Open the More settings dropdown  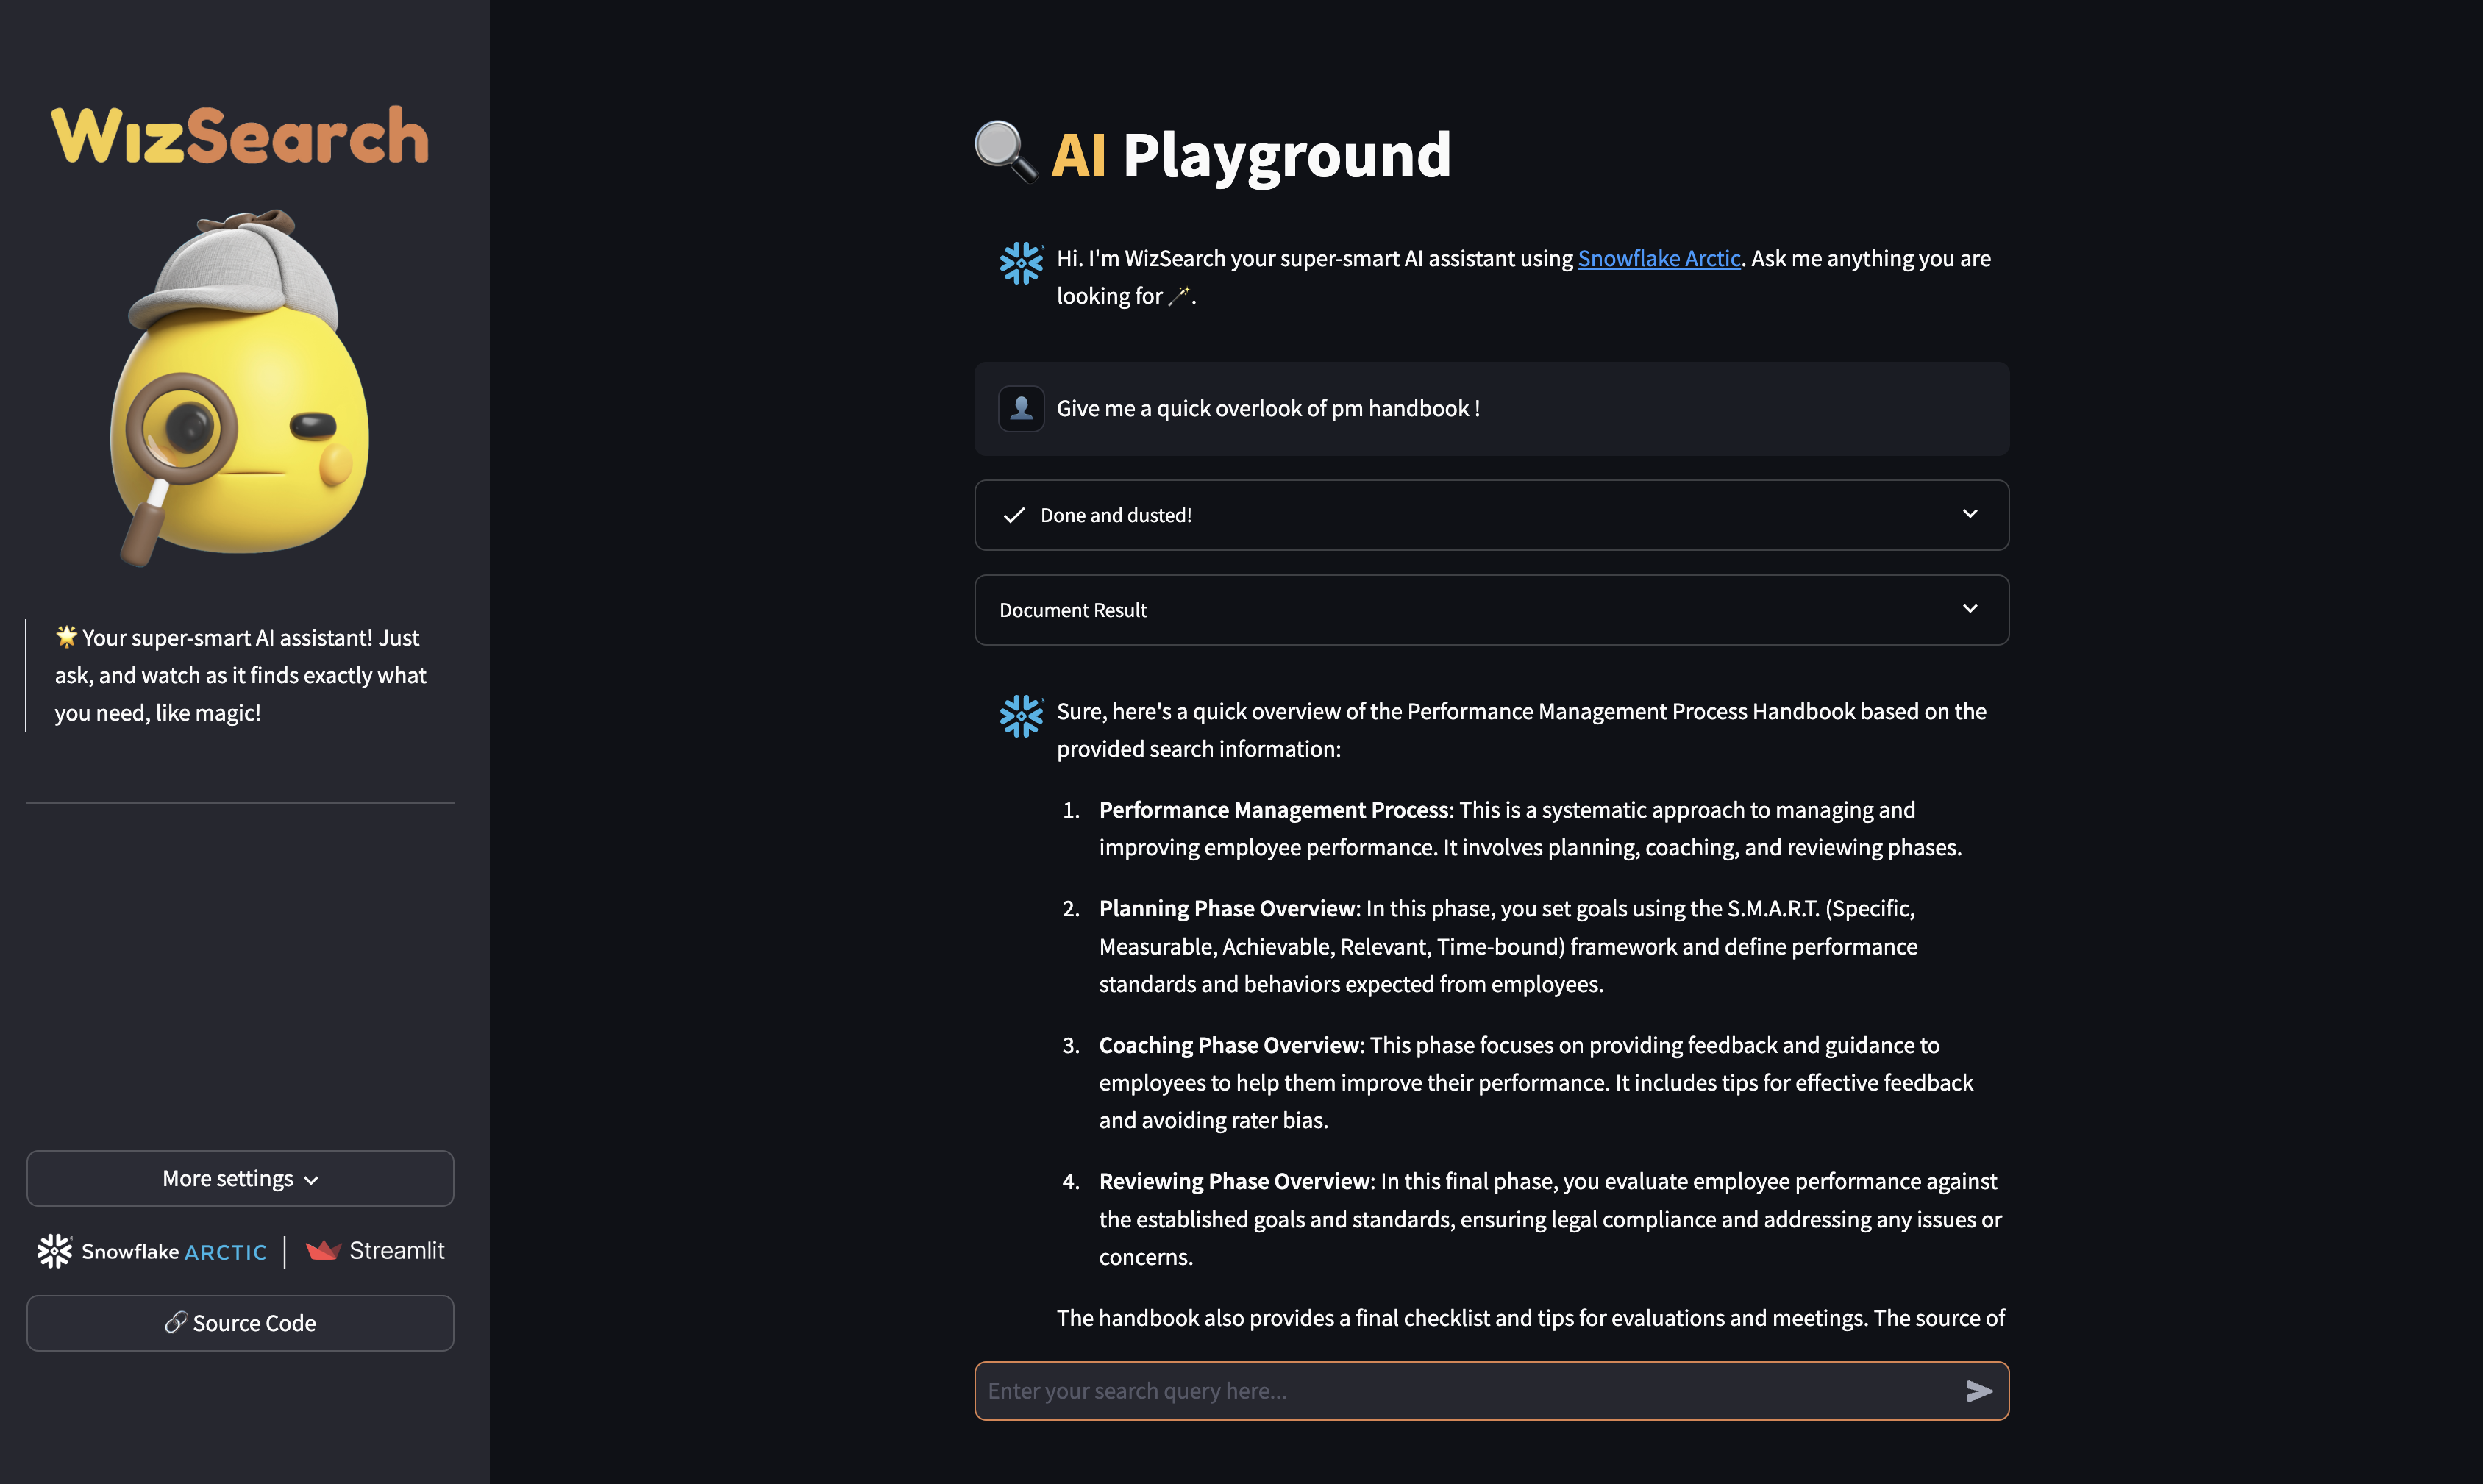[240, 1178]
